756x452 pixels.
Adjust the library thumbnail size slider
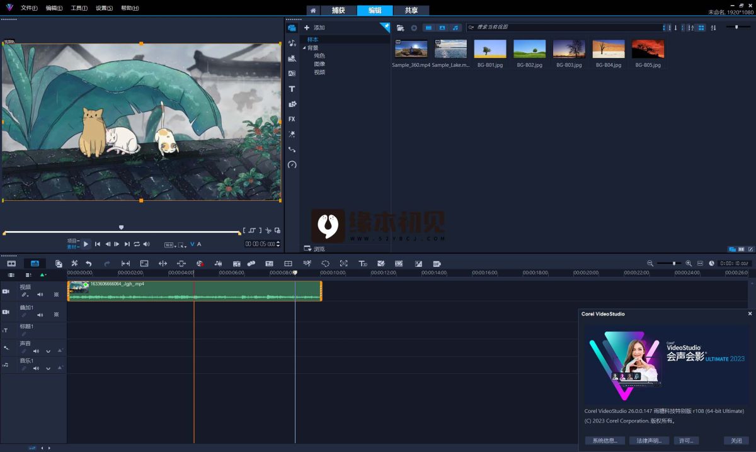736,27
